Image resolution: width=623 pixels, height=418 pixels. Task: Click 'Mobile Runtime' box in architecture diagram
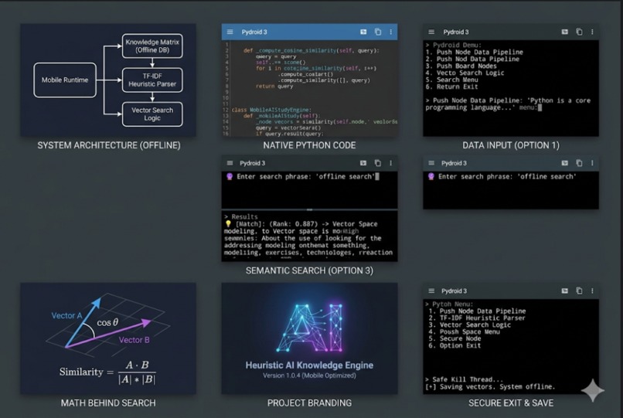click(x=65, y=80)
